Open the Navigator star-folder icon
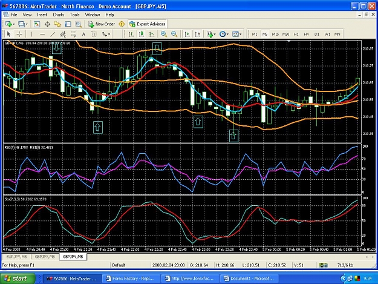 click(x=57, y=24)
